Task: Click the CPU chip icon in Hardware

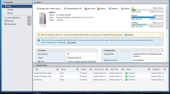Action: [x=39, y=61]
